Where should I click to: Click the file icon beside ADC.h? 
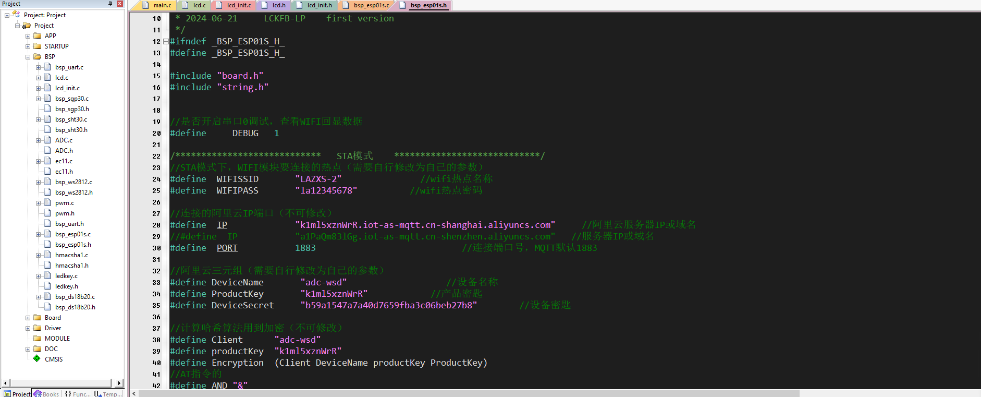[x=47, y=151]
